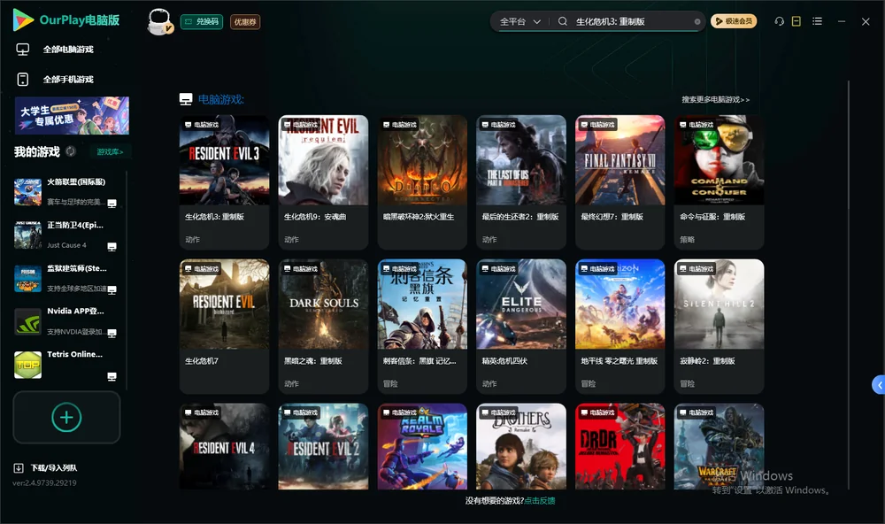Open the 游戏库> library link
The image size is (885, 524).
click(110, 152)
